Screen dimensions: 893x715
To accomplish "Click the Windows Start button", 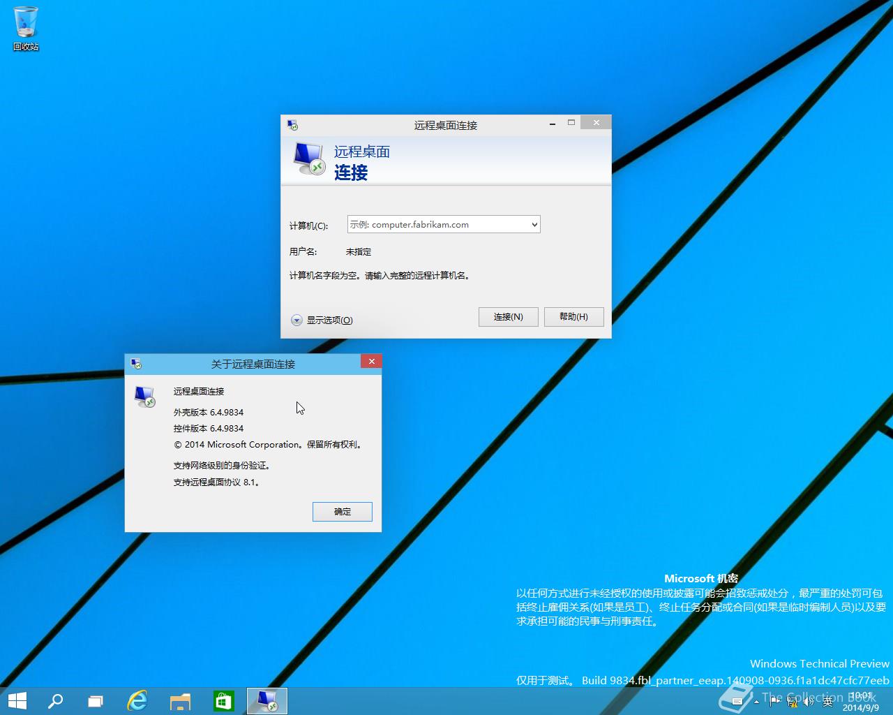I will point(17,701).
